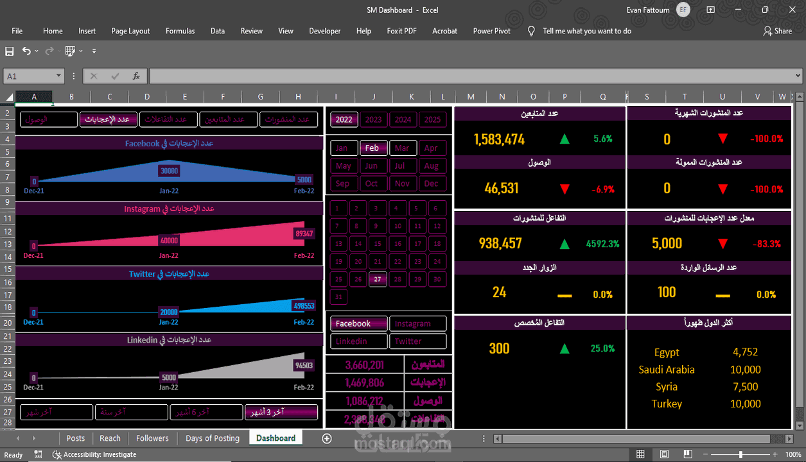The height and width of the screenshot is (462, 806).
Task: Expand the Customize Quick Access Toolbar arrow
Action: point(94,51)
